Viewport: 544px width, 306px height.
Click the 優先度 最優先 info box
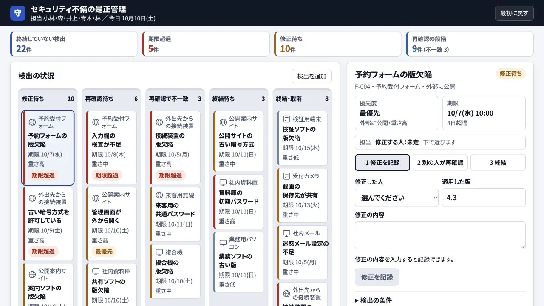coord(397,113)
